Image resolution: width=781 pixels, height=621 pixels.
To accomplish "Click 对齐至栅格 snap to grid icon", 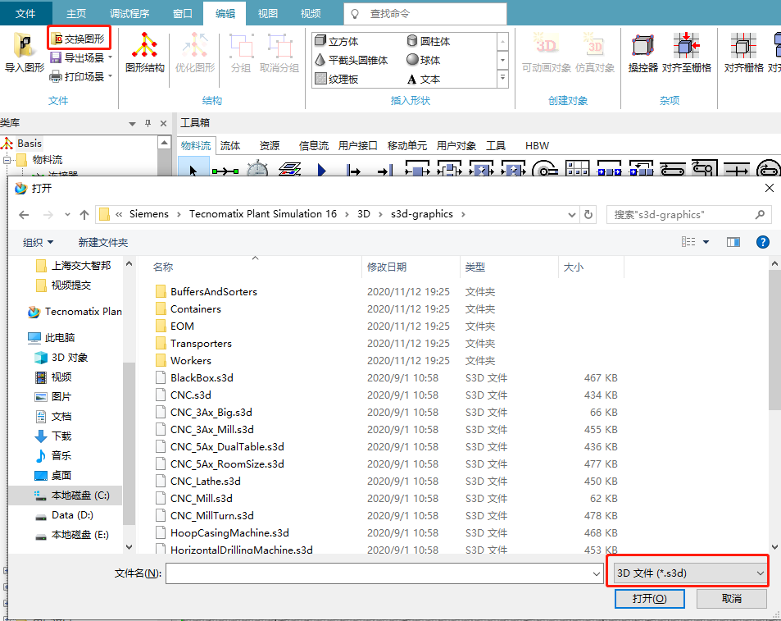I will click(x=687, y=52).
